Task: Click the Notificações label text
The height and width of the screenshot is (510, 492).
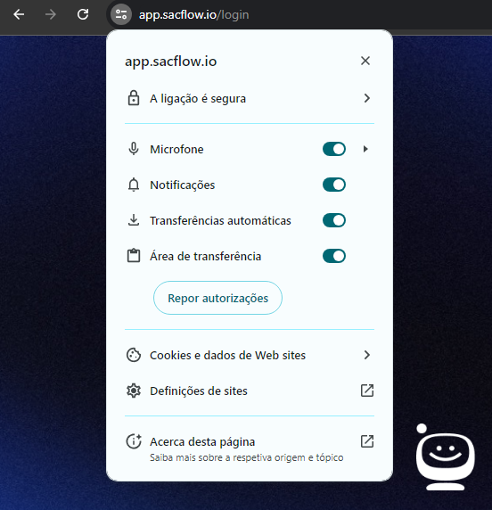Action: pos(183,185)
